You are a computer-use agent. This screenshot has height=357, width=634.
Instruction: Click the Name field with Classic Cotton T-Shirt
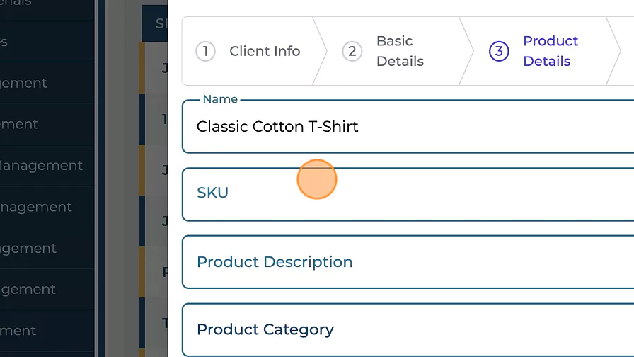coord(410,127)
